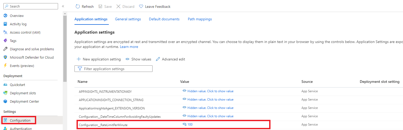Open Diagnose and solve problems
The image size is (403, 130).
tap(32, 49)
